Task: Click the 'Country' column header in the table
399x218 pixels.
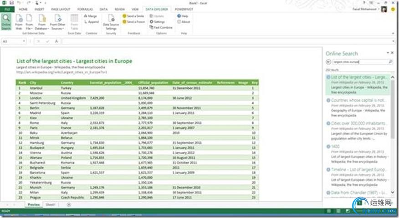Action: click(67, 83)
